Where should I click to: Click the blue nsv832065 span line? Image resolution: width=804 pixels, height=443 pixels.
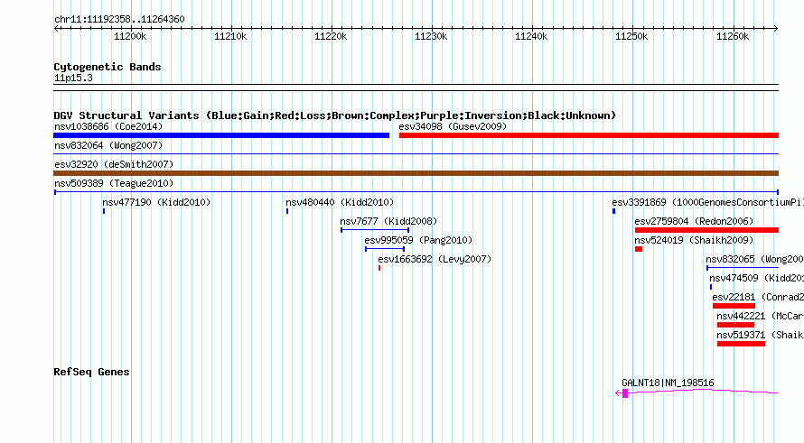tap(743, 268)
